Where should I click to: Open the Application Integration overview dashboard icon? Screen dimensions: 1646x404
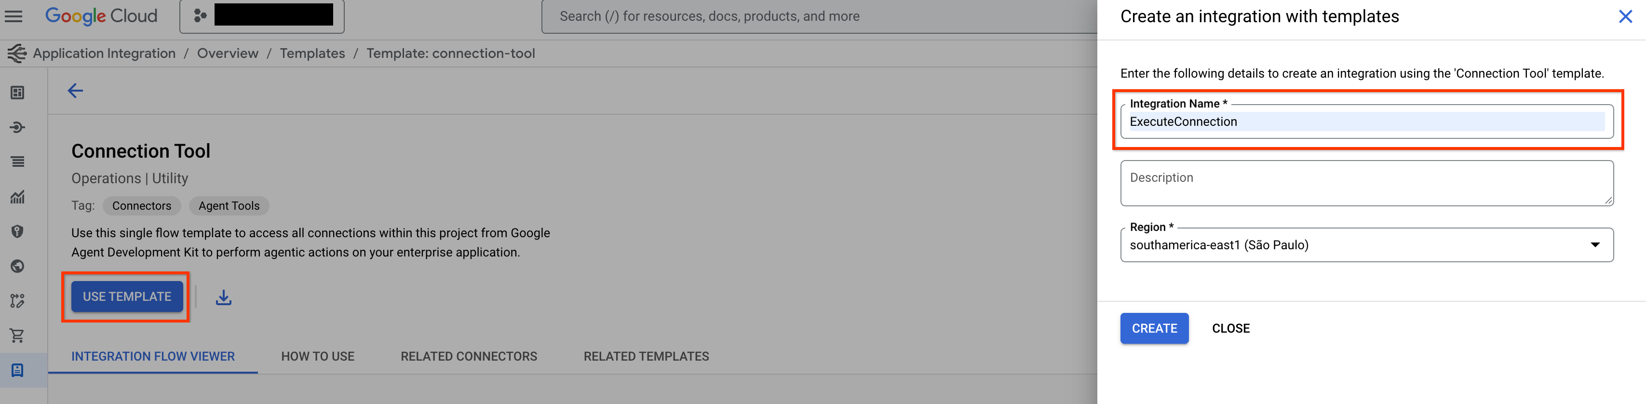click(x=17, y=92)
